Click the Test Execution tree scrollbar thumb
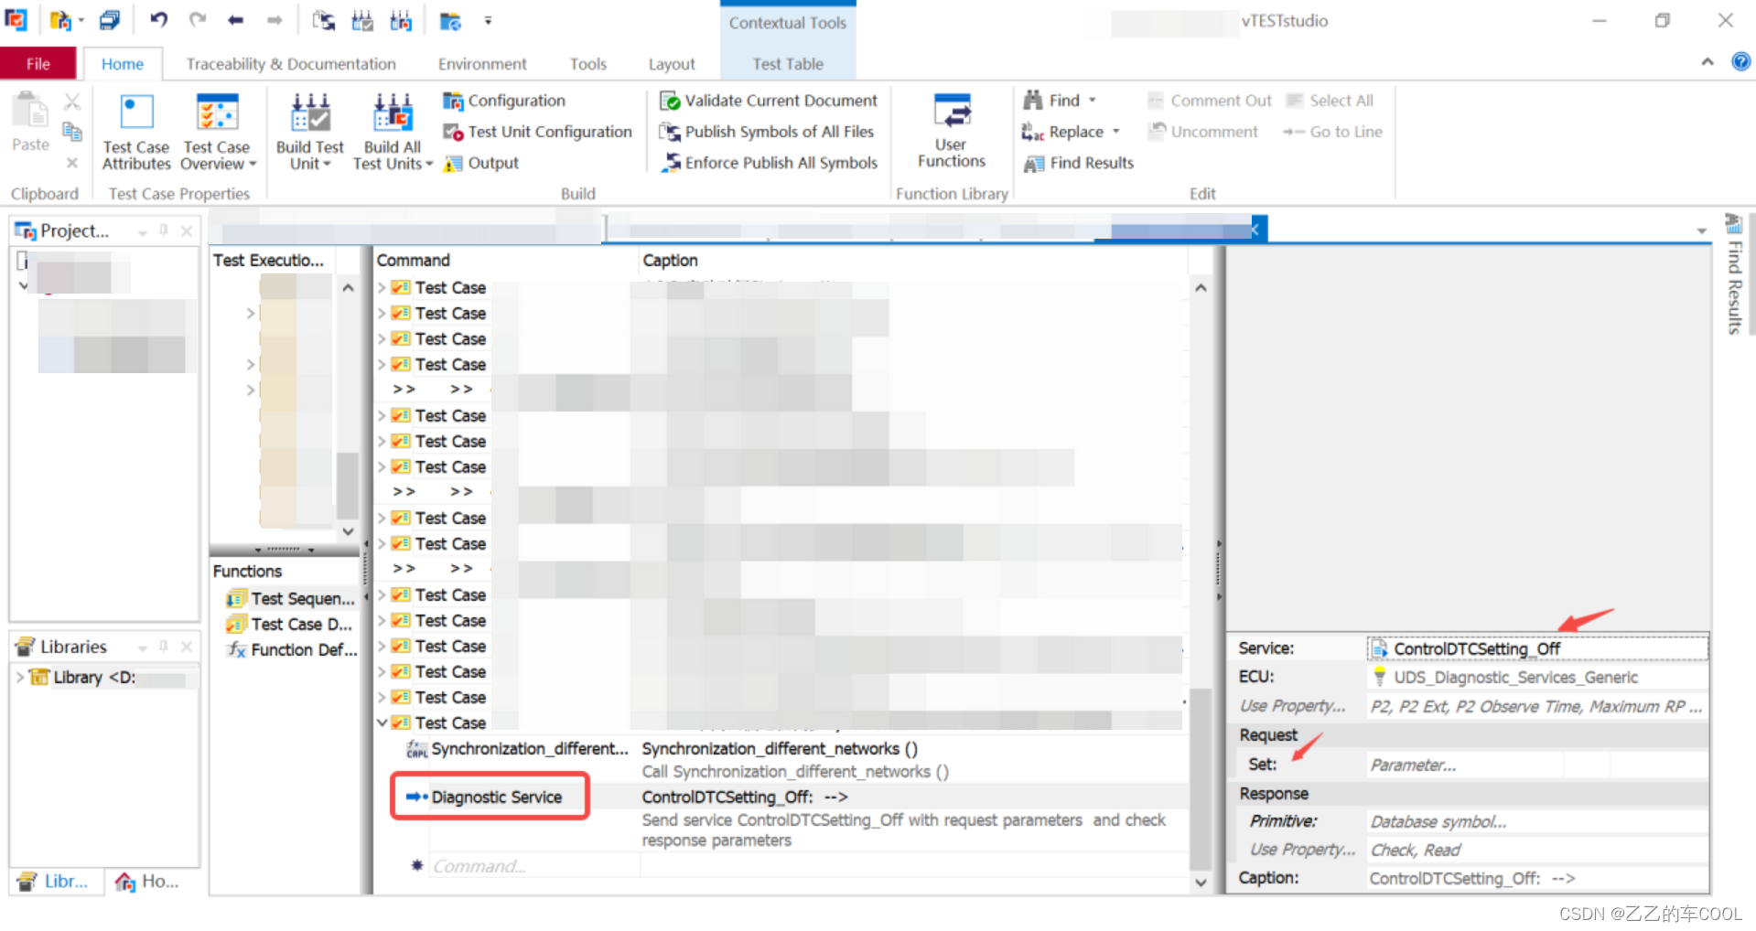This screenshot has height=931, width=1756. click(x=347, y=486)
